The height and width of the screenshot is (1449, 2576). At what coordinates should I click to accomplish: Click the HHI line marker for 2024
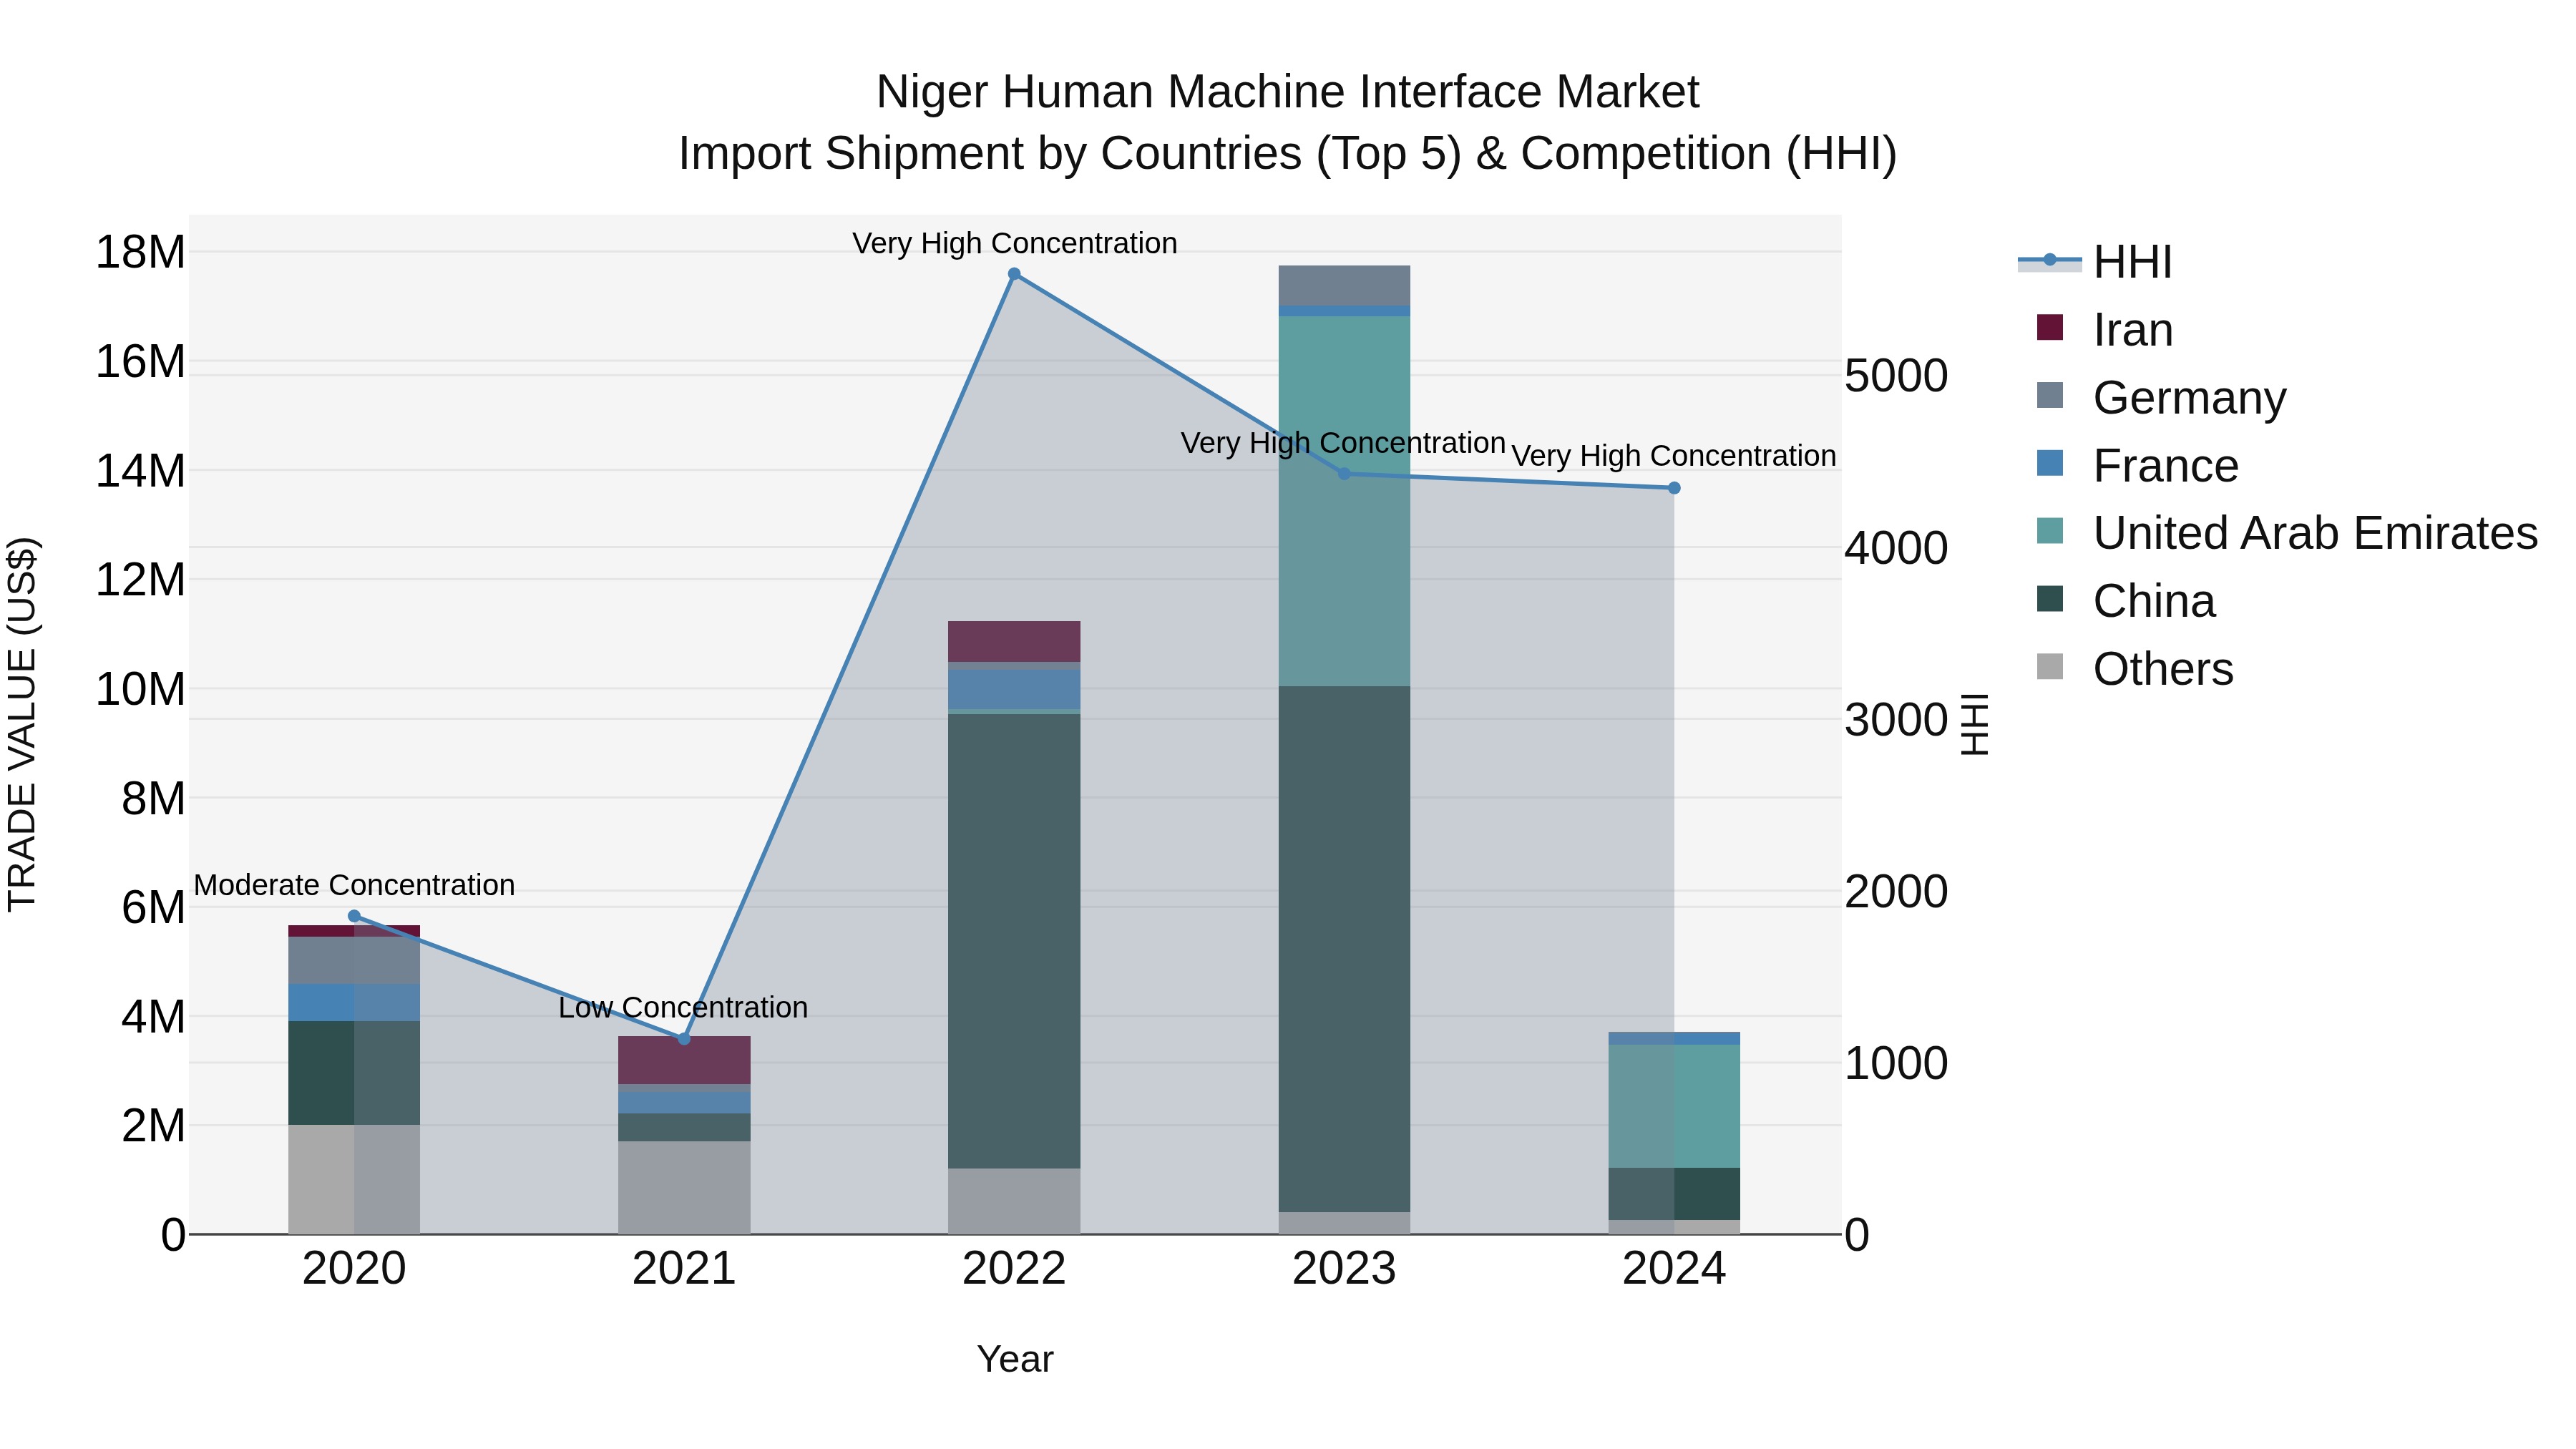click(x=1674, y=488)
